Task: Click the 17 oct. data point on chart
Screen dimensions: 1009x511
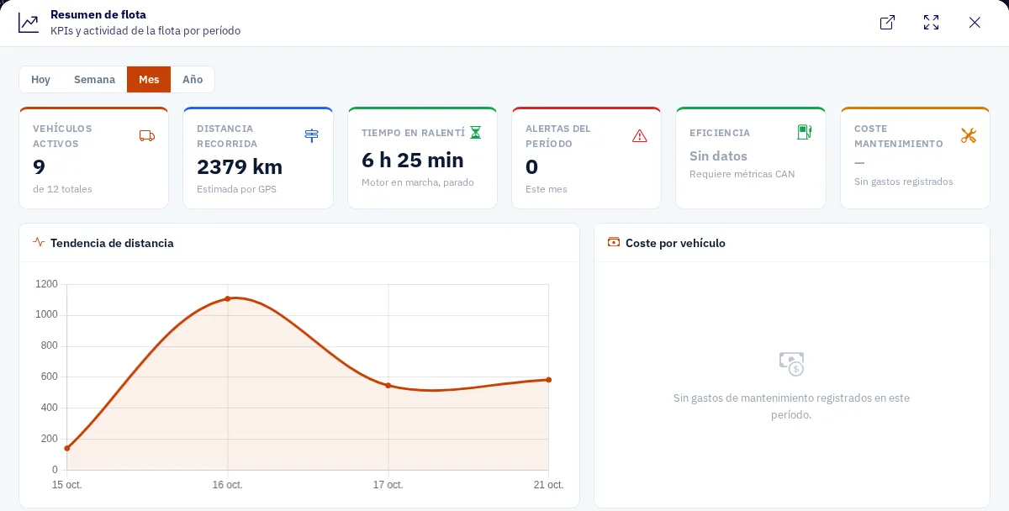Action: [388, 386]
